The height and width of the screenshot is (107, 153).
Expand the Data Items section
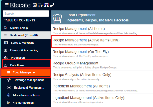[26, 65]
